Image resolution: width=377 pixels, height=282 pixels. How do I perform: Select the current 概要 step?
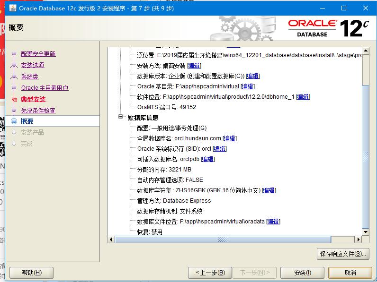[27, 121]
